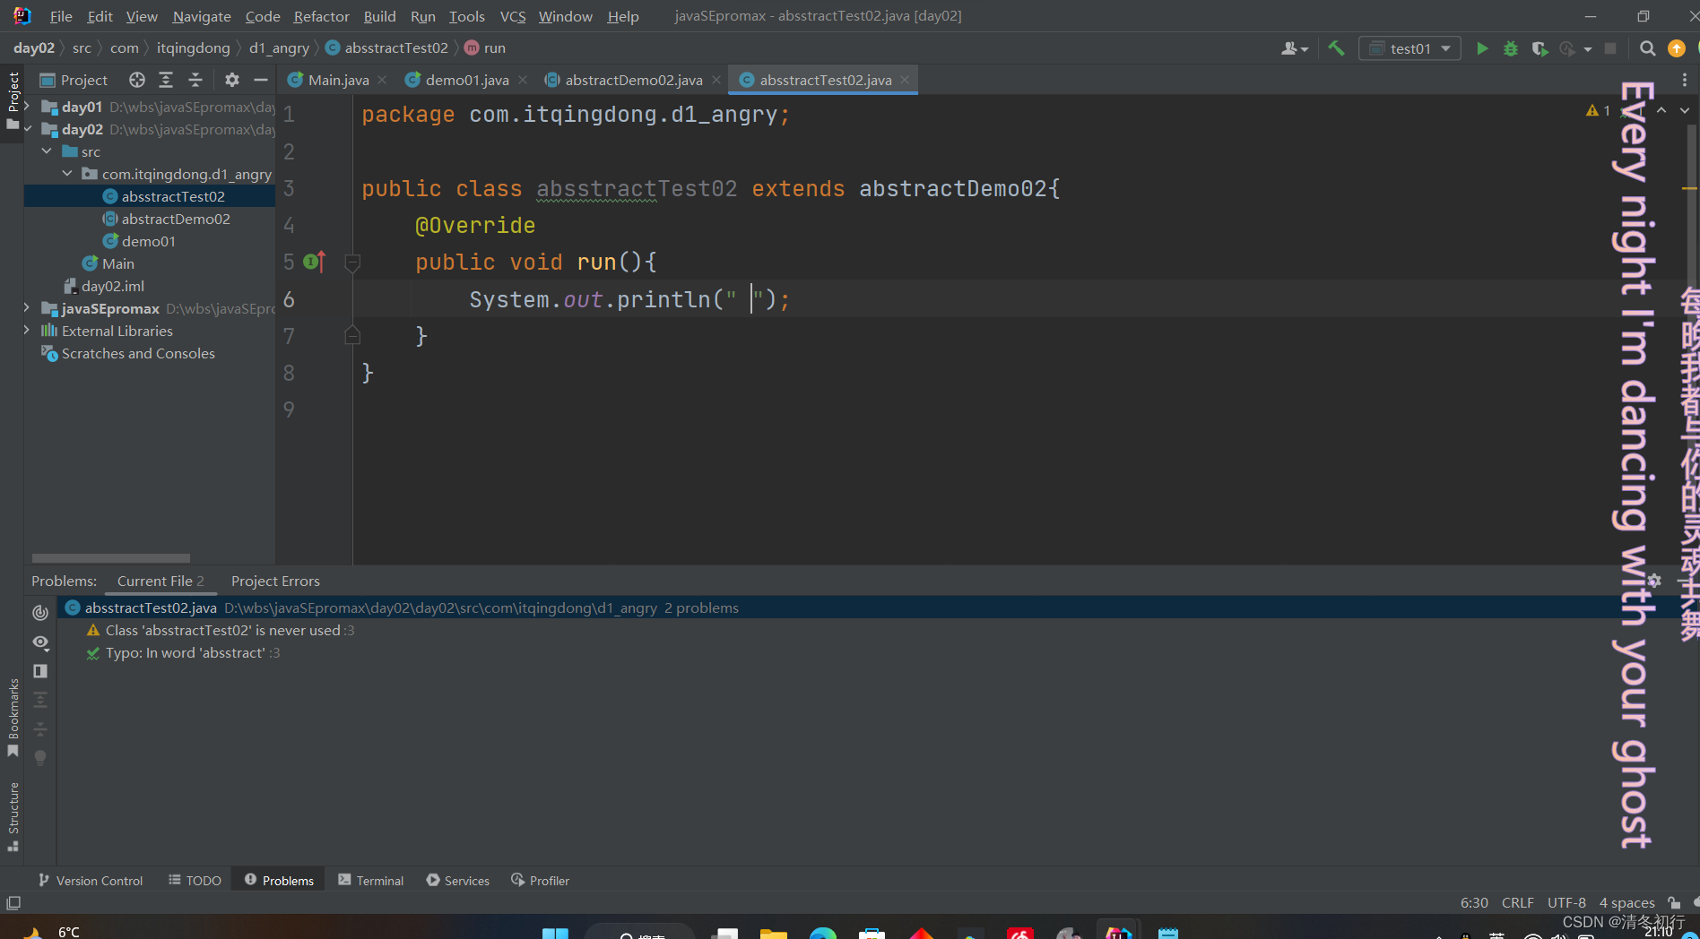
Task: Open the File menu
Action: pyautogui.click(x=61, y=16)
